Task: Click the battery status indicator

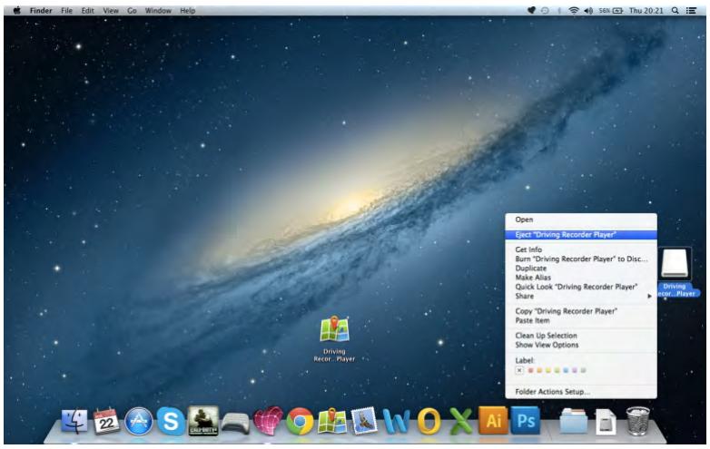Action: tap(611, 10)
